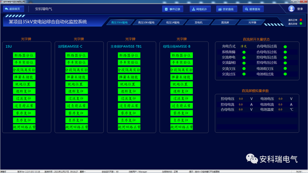Click the NUM indicator in status bar
Screen dimensions: 308x173
click(x=299, y=172)
